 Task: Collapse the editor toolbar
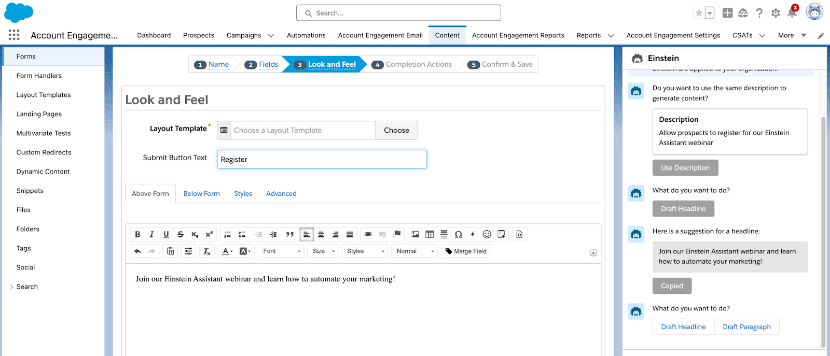coord(593,253)
